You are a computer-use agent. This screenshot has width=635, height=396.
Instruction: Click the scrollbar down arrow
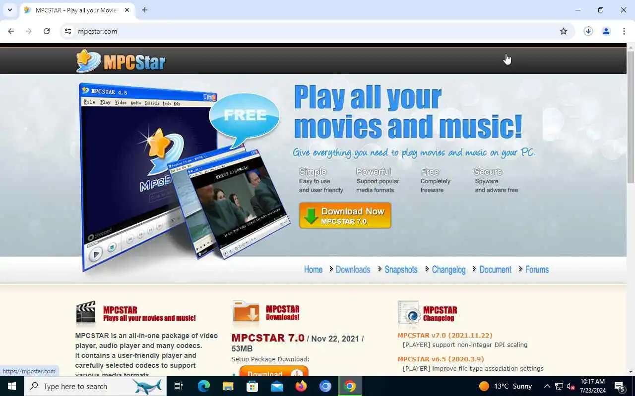pyautogui.click(x=631, y=372)
